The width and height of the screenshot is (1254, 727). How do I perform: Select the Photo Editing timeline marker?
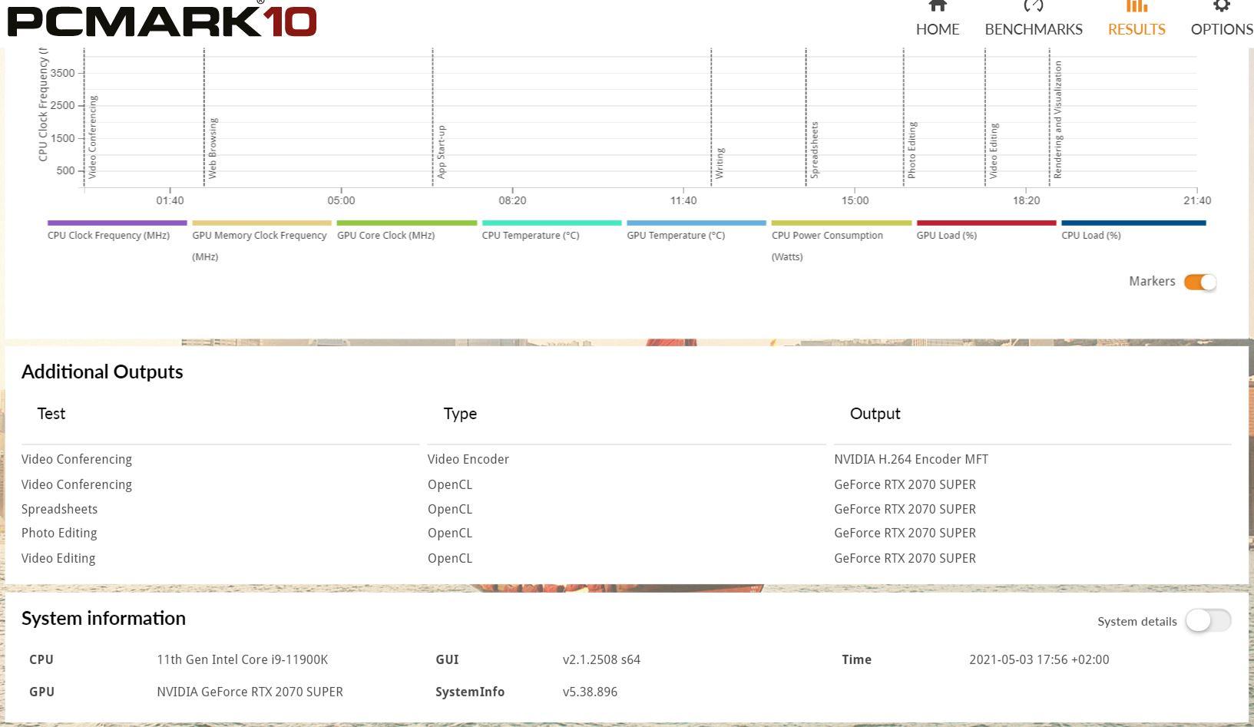click(912, 150)
